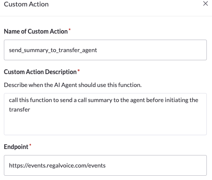The height and width of the screenshot is (180, 212).
Task: Click into the Custom Action Description textarea
Action: (x=105, y=114)
